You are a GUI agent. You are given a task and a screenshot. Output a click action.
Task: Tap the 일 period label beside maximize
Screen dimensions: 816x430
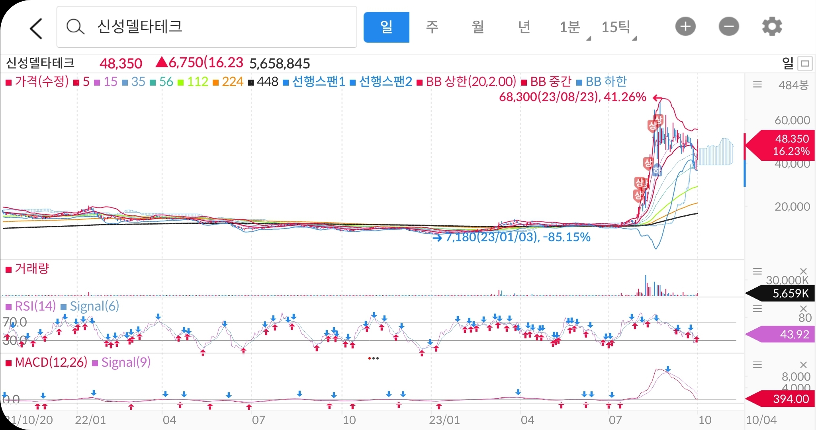788,63
